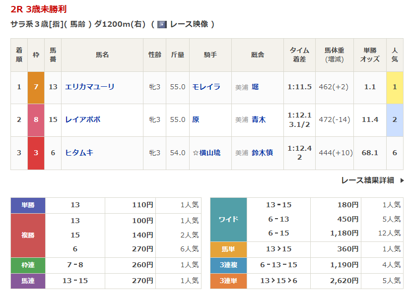Screen dimensions: 410x294
Task: Open trainer 堀's profile
Action: 255,87
